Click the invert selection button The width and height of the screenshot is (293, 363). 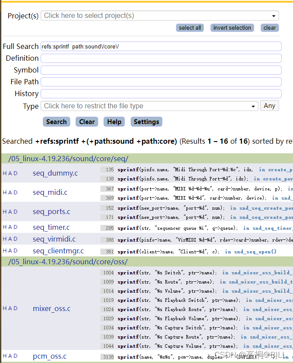click(x=232, y=28)
